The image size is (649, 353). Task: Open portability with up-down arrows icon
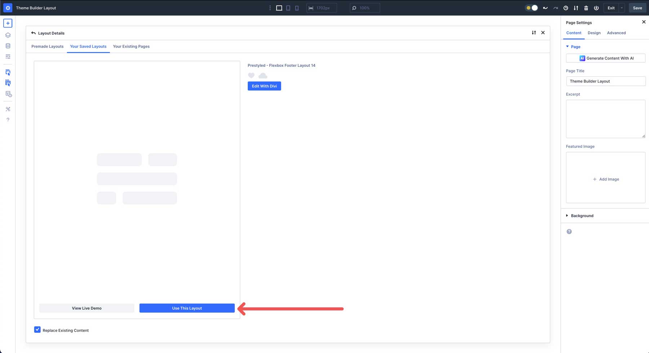(576, 8)
